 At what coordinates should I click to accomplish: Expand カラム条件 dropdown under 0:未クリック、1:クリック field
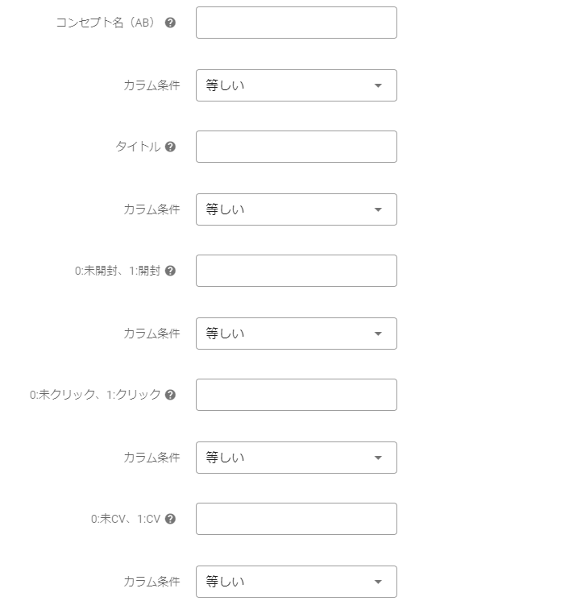[x=296, y=458]
